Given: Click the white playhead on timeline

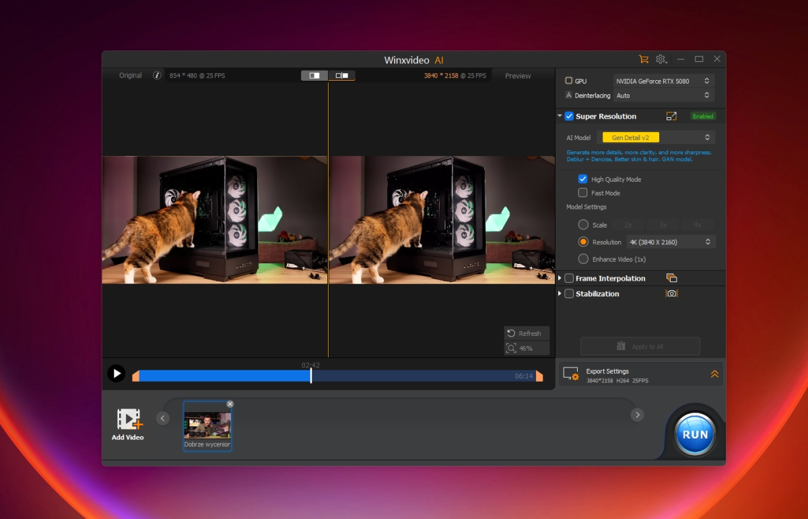Looking at the screenshot, I should coord(310,376).
